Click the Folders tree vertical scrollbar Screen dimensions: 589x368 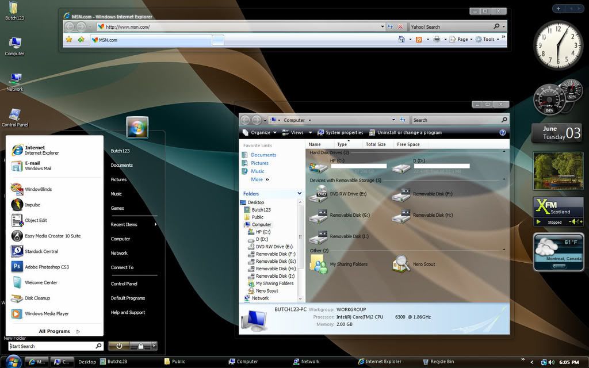[x=300, y=250]
